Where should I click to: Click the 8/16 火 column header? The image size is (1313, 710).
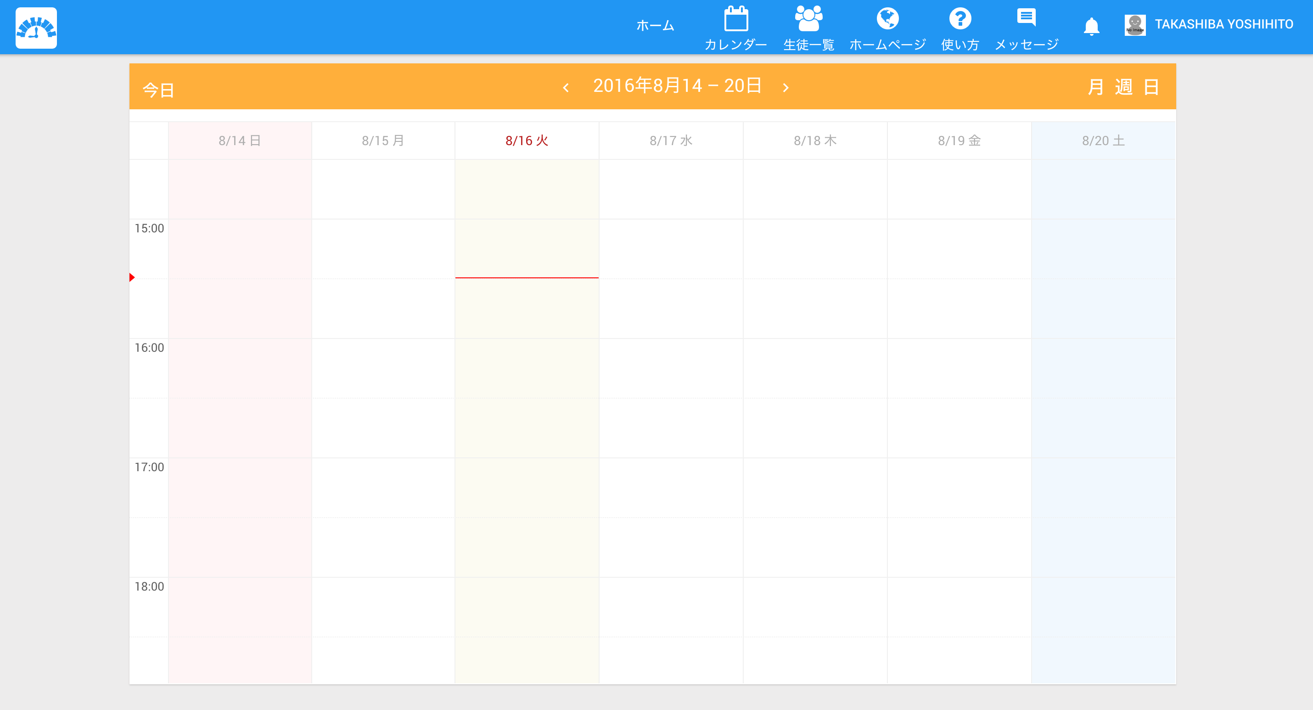(x=527, y=141)
